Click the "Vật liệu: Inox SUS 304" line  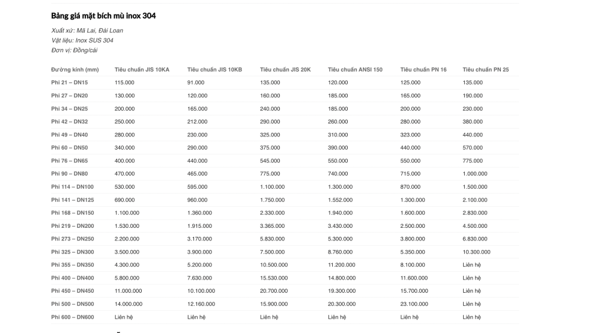point(82,40)
